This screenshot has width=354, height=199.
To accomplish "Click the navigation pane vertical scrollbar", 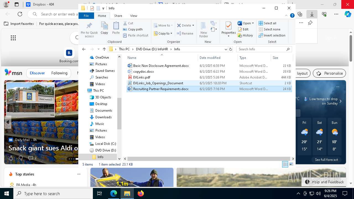I will click(x=119, y=113).
